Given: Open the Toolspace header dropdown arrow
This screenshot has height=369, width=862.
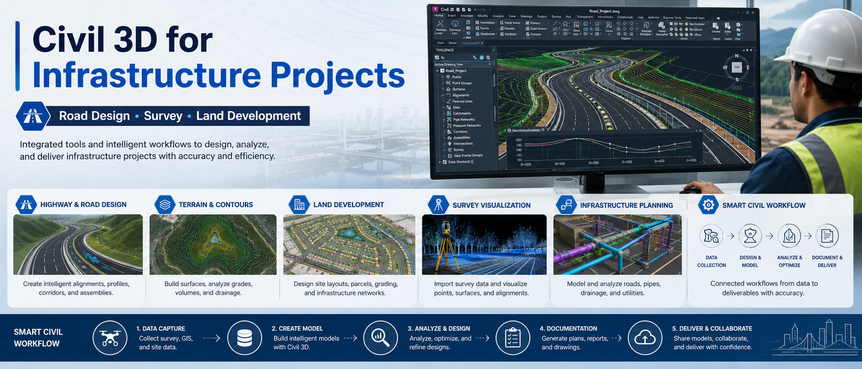Looking at the screenshot, I should (493, 50).
